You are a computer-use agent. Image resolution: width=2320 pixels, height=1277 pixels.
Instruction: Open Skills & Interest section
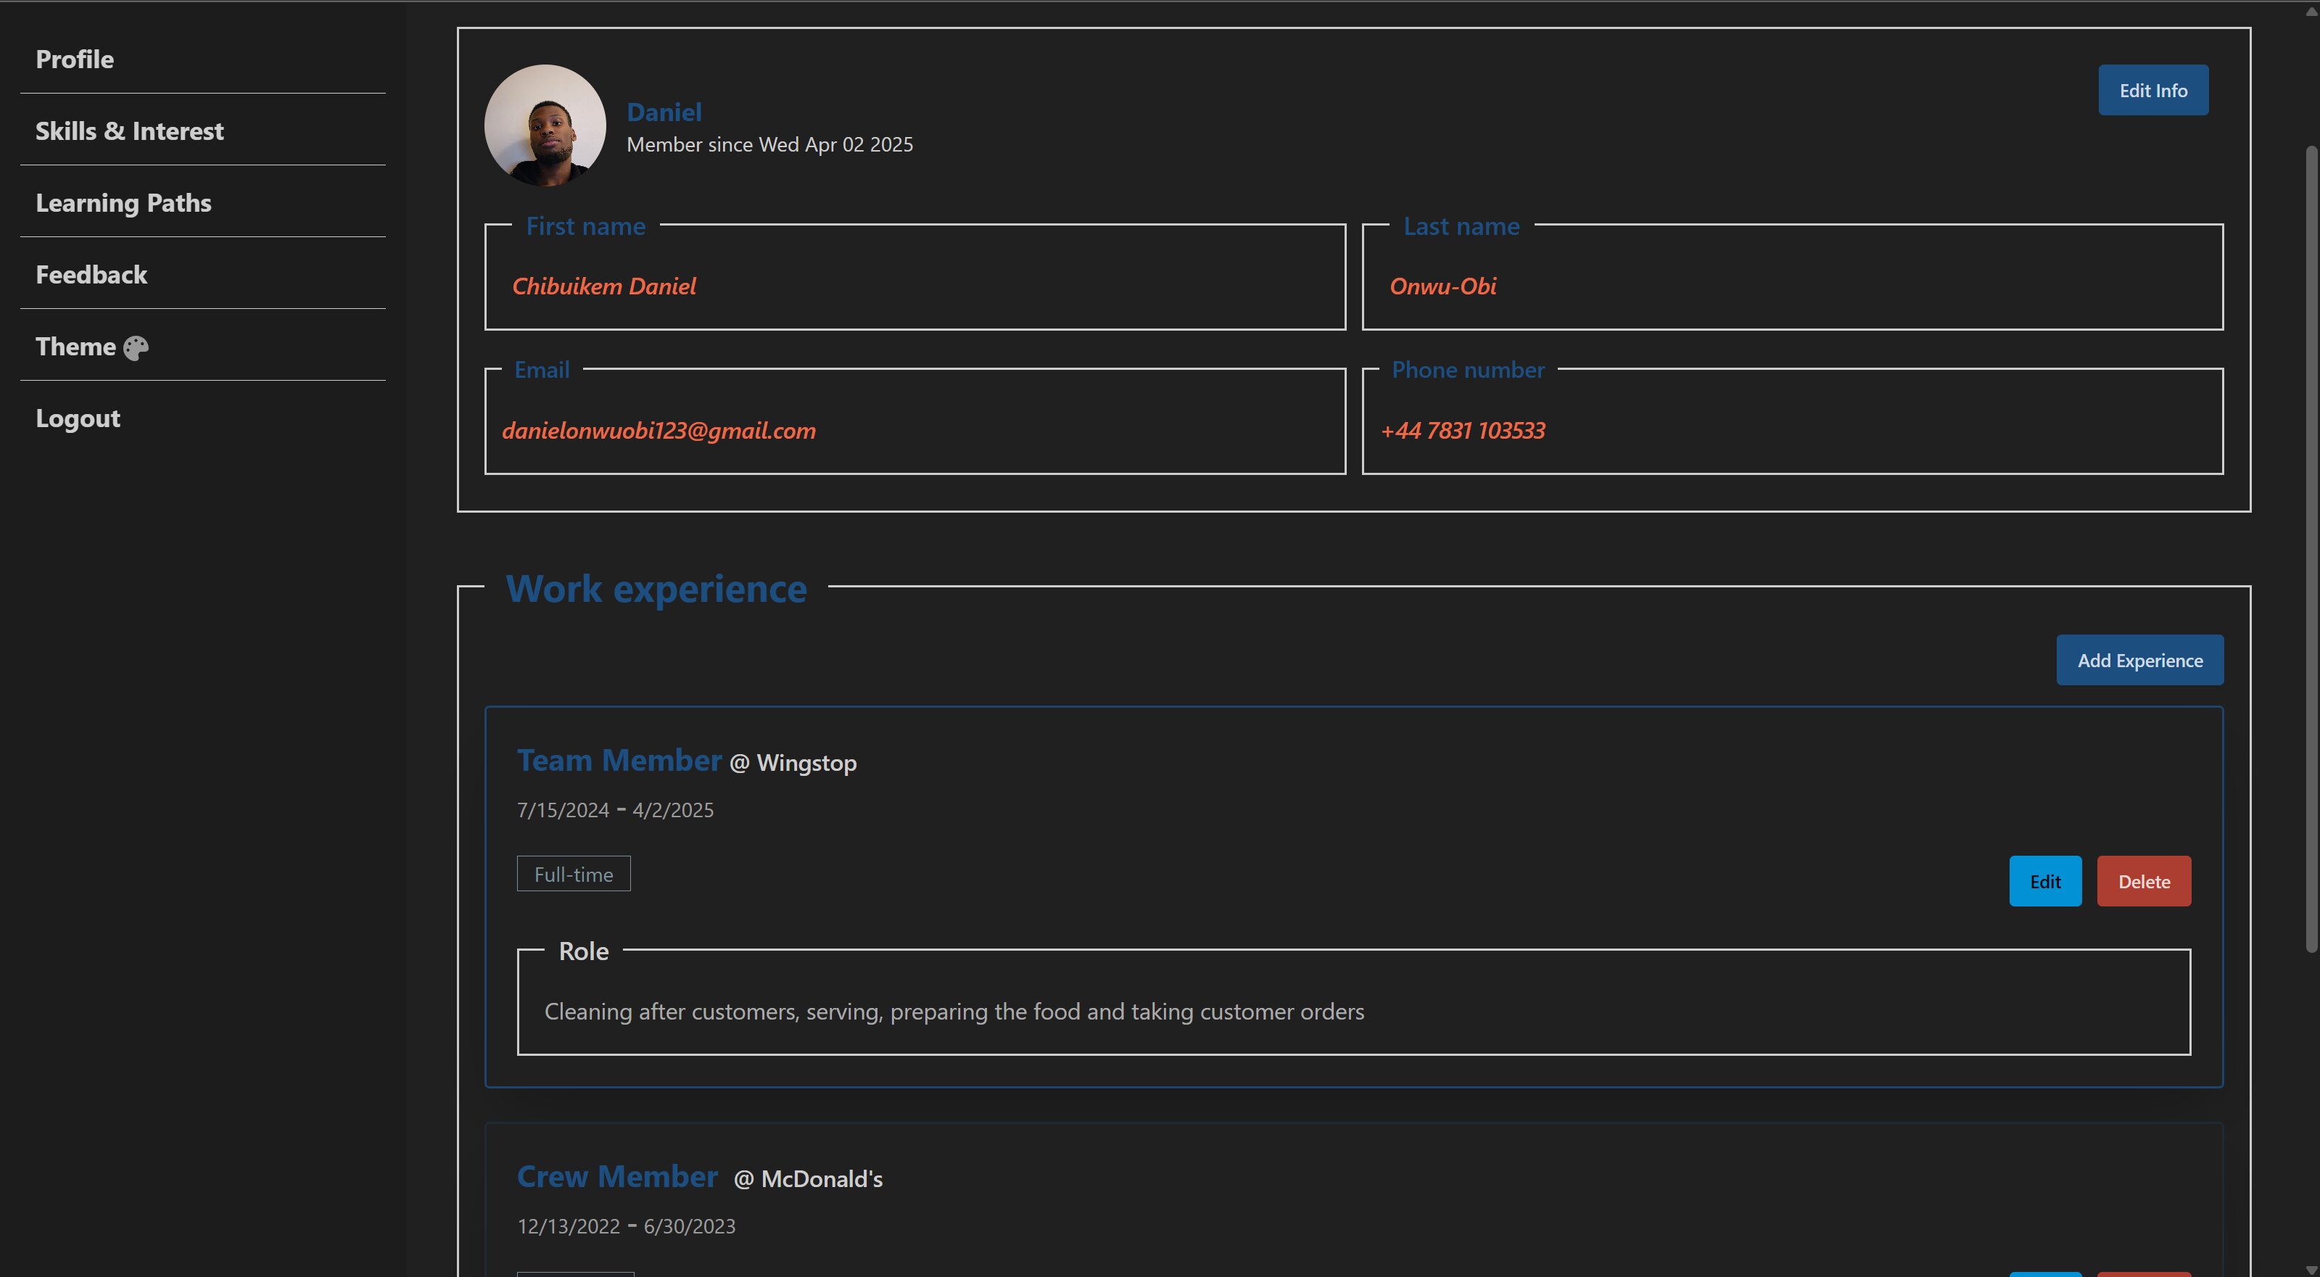click(130, 131)
